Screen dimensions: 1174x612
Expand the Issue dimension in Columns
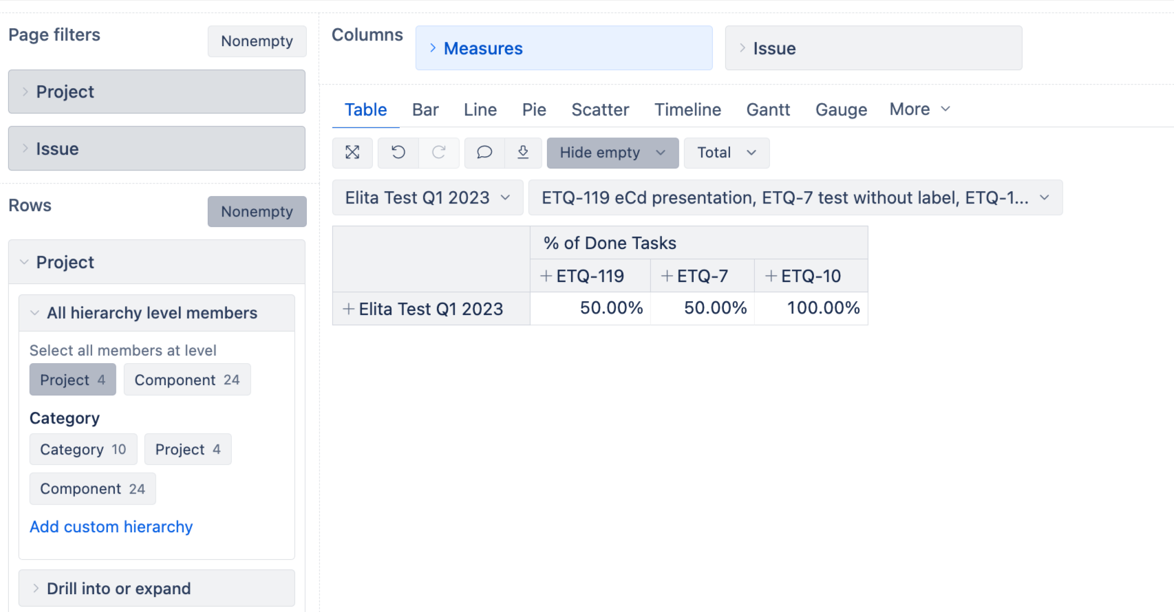(873, 48)
